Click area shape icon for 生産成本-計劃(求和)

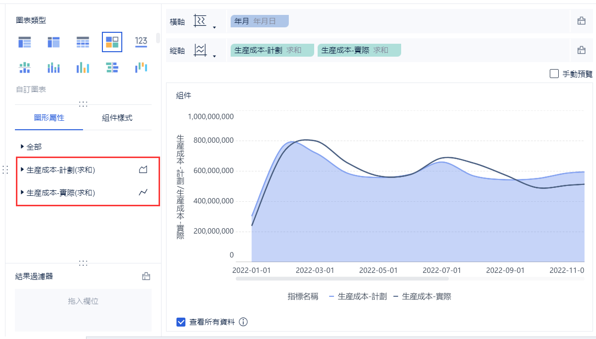143,170
